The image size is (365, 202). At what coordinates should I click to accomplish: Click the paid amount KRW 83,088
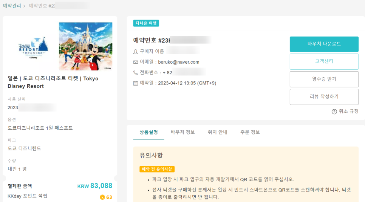95,186
